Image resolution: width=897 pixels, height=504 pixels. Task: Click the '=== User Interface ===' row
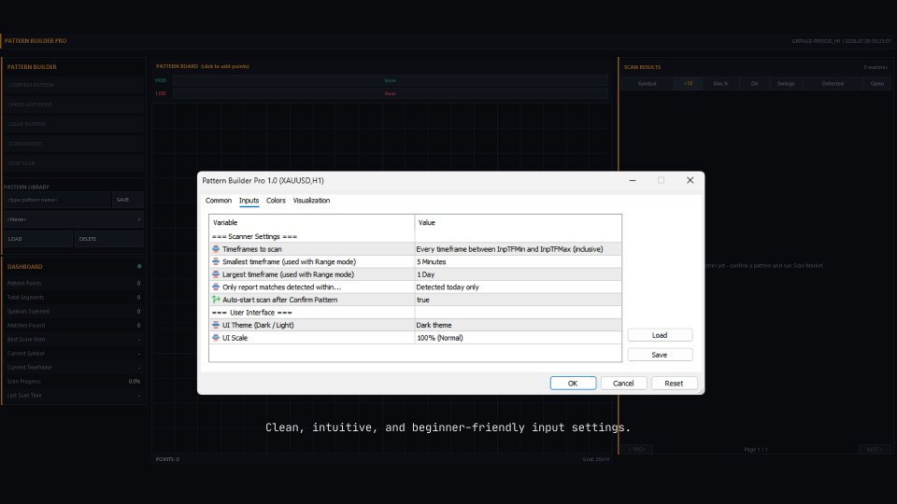click(x=415, y=313)
